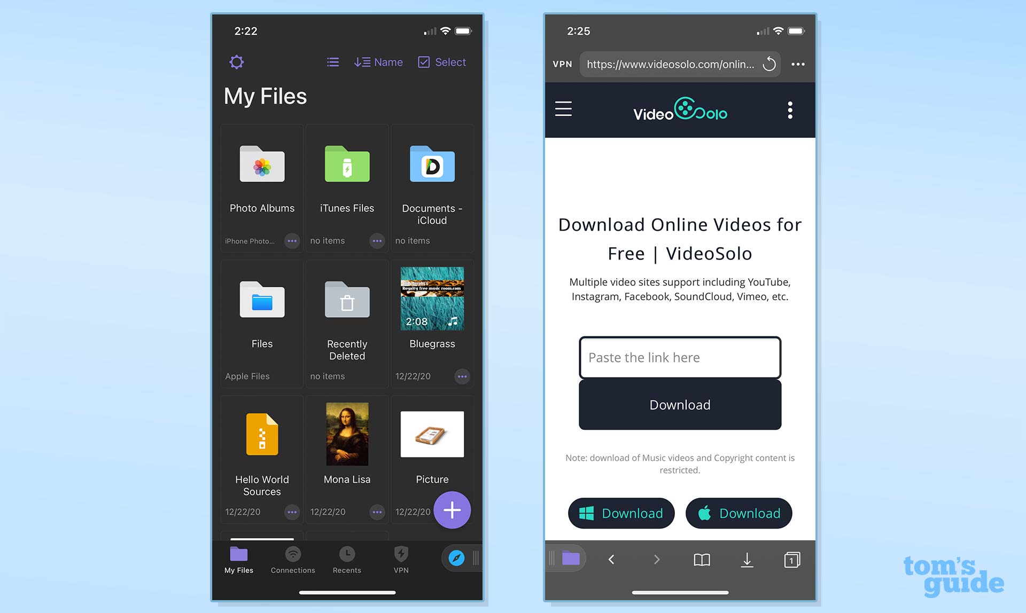The image size is (1026, 613).
Task: Paste link into VideoSolo input field
Action: 679,358
